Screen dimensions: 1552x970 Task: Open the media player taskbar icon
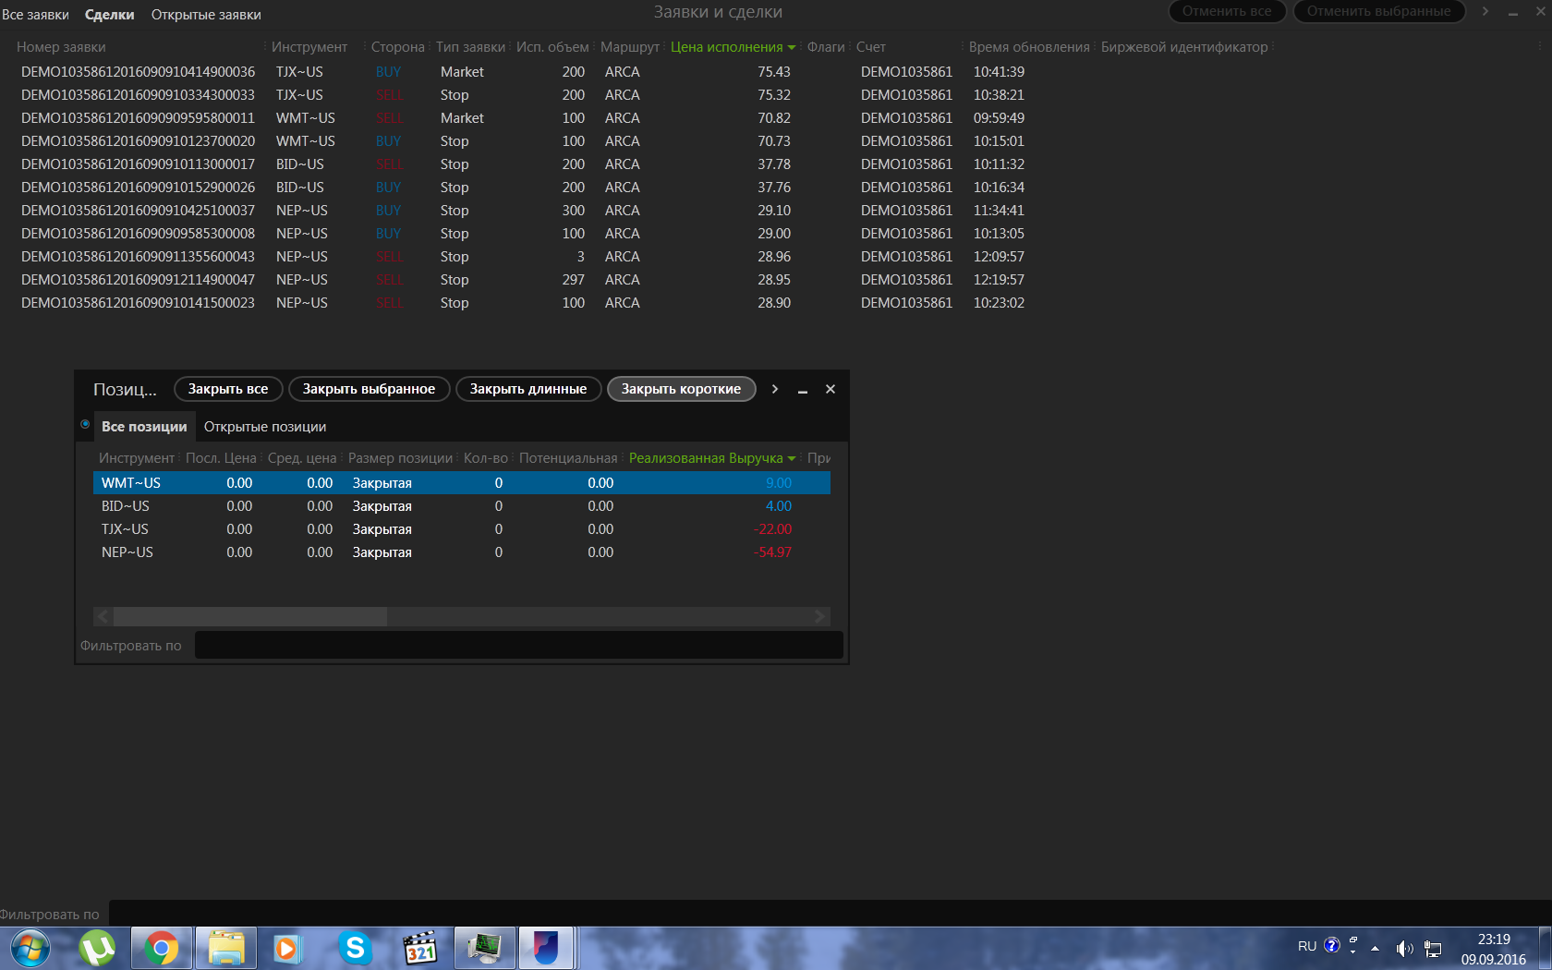coord(288,949)
